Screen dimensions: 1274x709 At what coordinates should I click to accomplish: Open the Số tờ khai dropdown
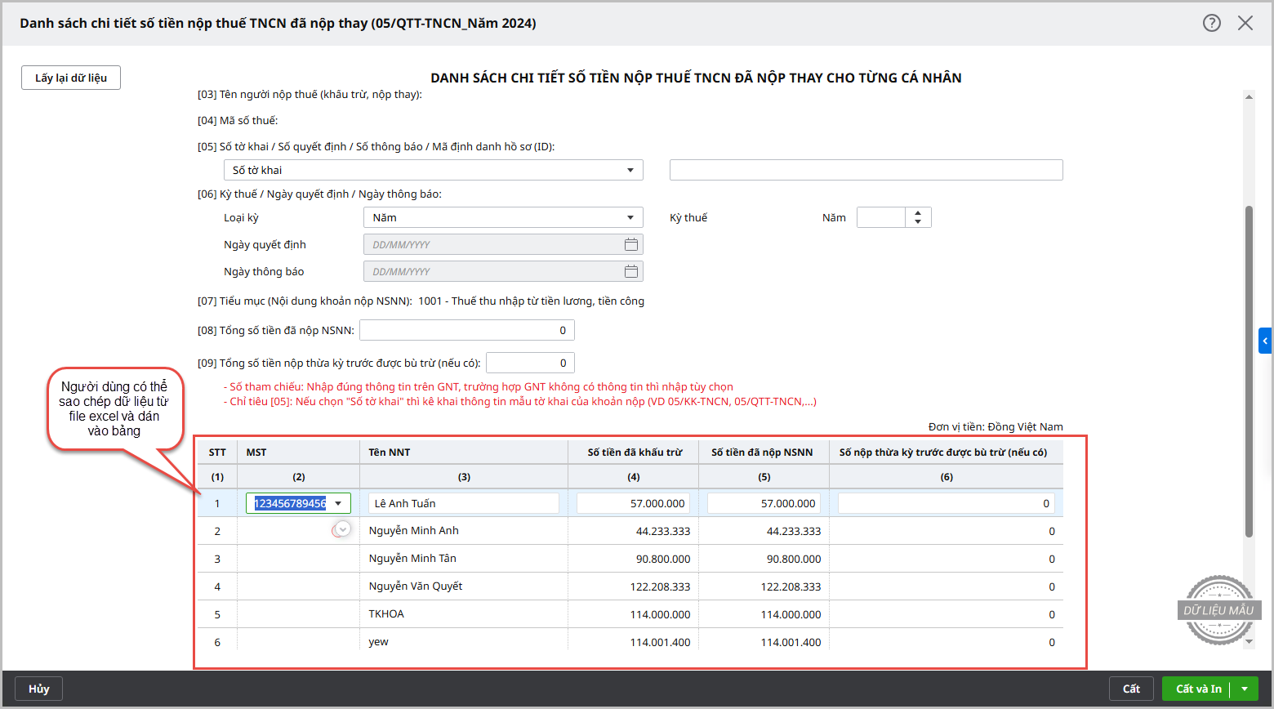[630, 170]
